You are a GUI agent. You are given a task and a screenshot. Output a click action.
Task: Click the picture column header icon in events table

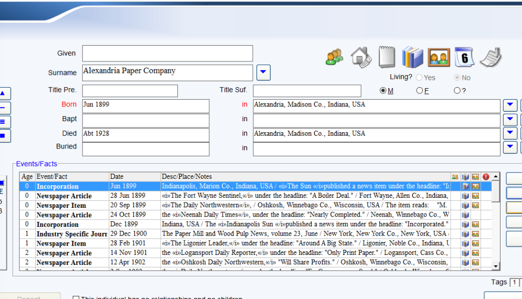[475, 177]
